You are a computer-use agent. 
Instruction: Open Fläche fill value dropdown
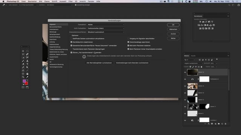click(214, 67)
